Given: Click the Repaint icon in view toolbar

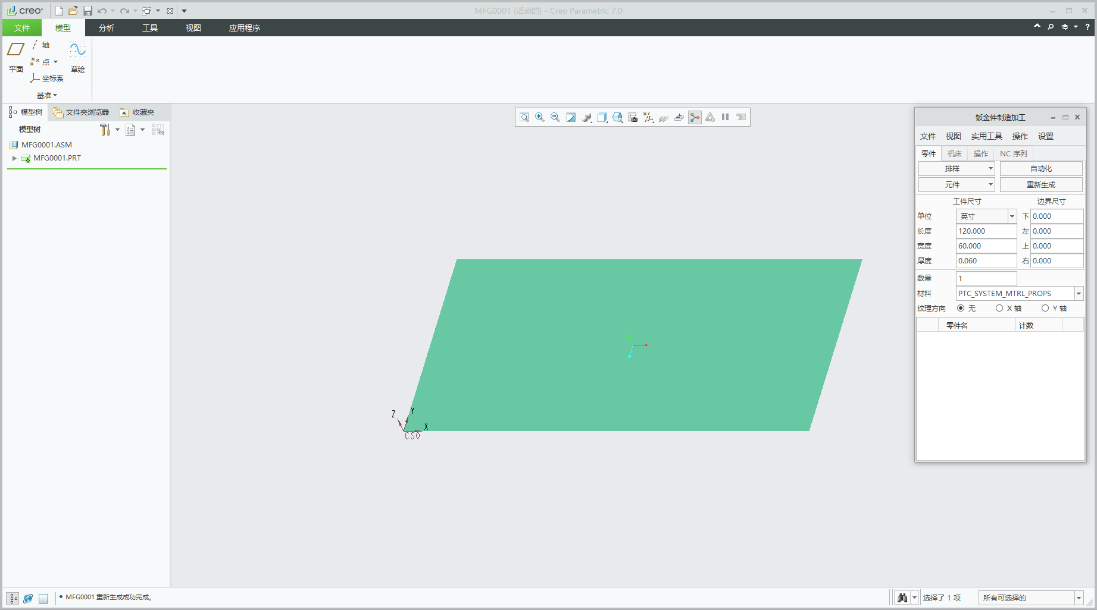Looking at the screenshot, I should click(x=571, y=117).
